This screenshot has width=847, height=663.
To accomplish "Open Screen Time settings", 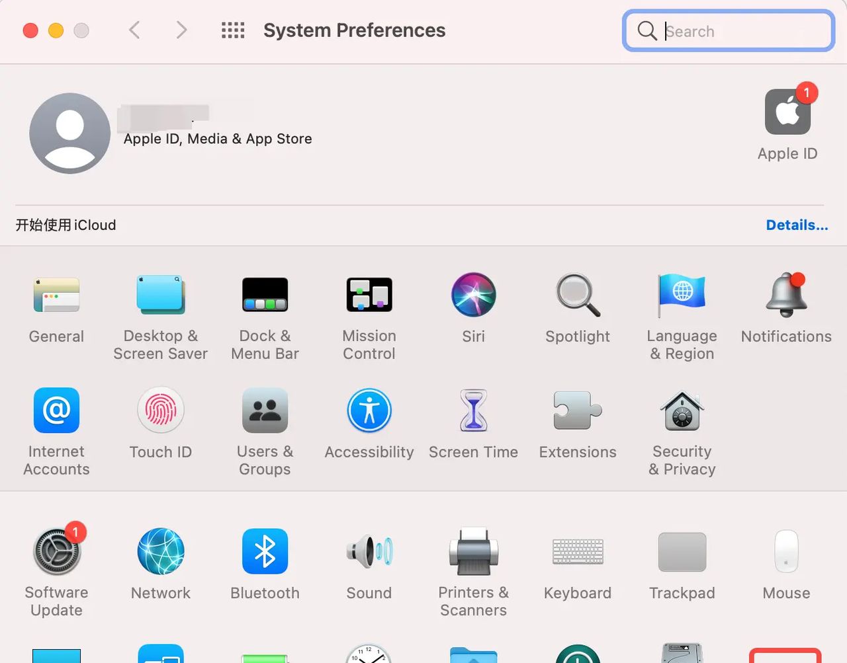I will click(x=474, y=410).
